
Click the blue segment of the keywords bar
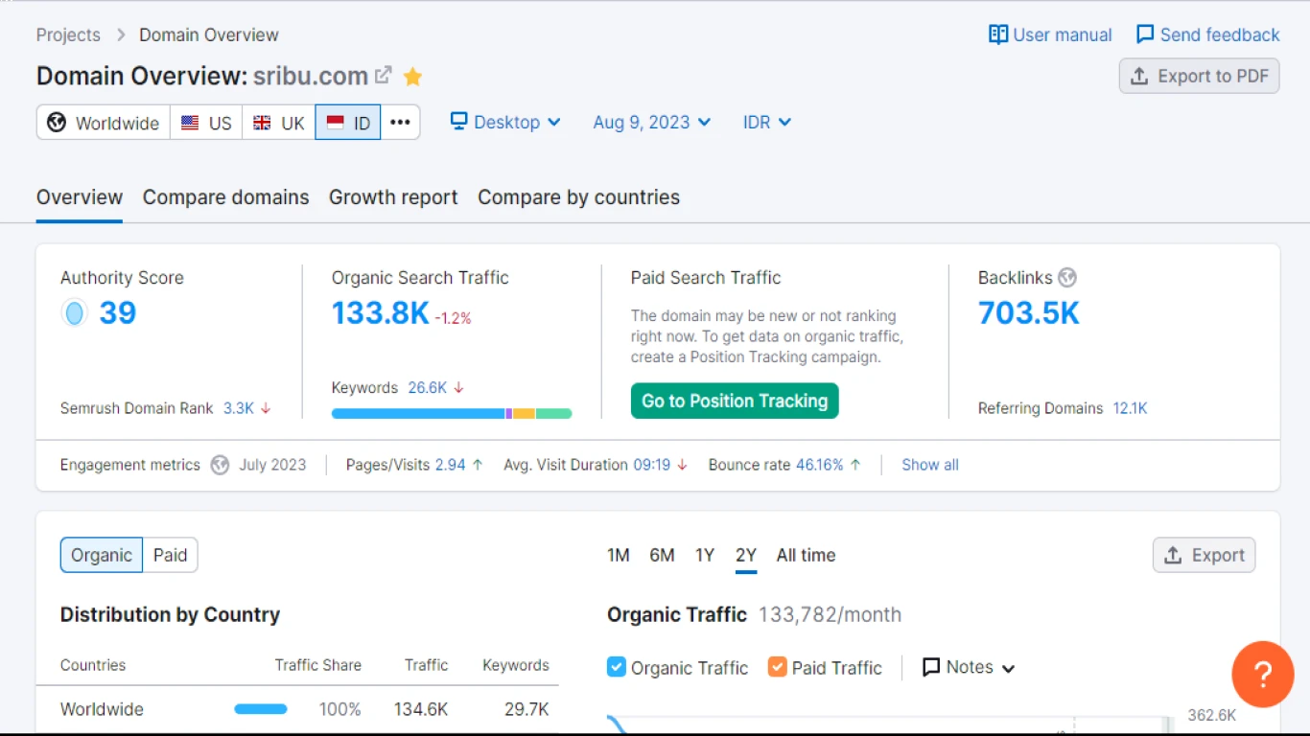418,414
